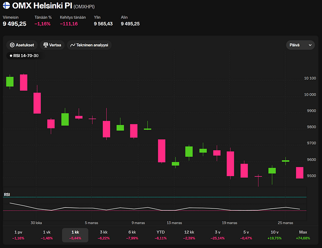Click the Finnish flag icon beside the title
Screen dimensions: 322x248
point(7,6)
